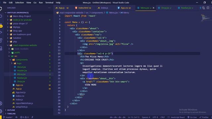Screen dimensions: 212x119
Task: Open Run and Debug in activity bar
Action: (1, 32)
